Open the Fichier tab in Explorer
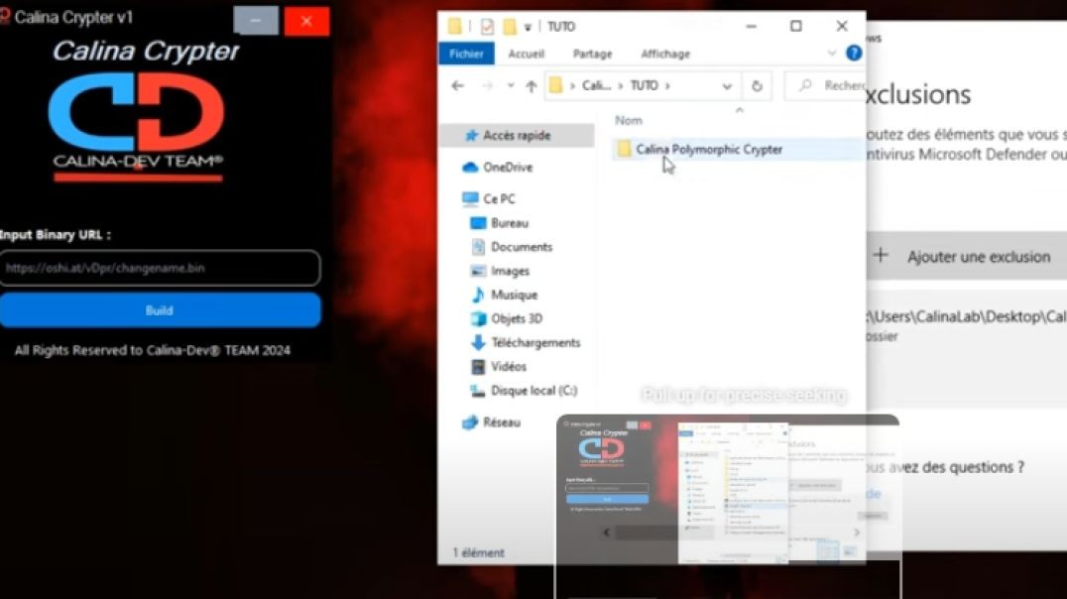This screenshot has width=1067, height=599. (466, 54)
